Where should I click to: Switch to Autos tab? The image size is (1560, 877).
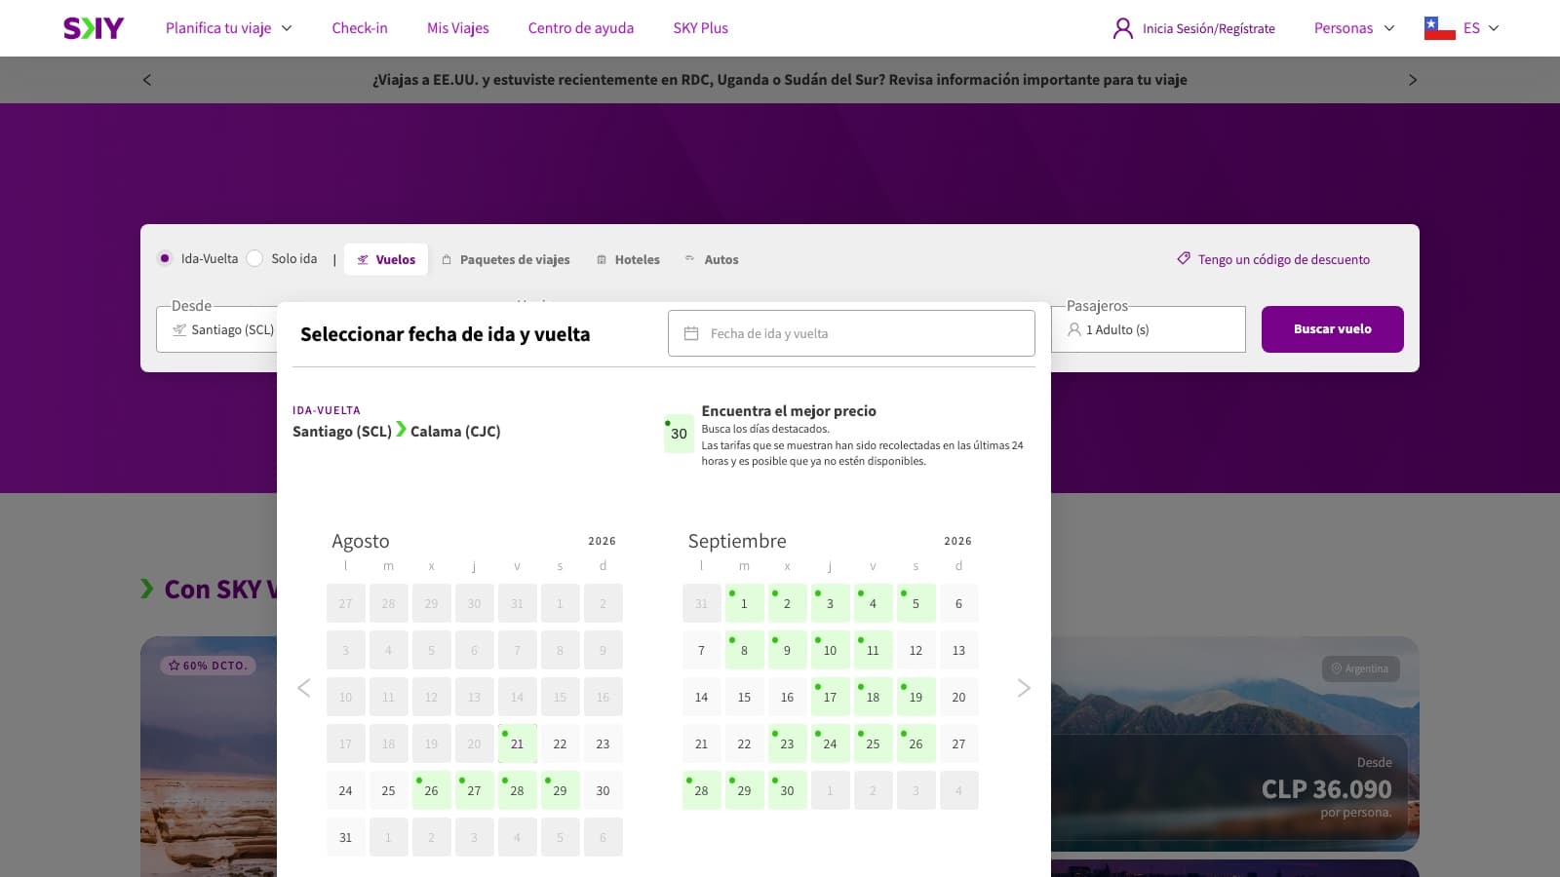[712, 259]
